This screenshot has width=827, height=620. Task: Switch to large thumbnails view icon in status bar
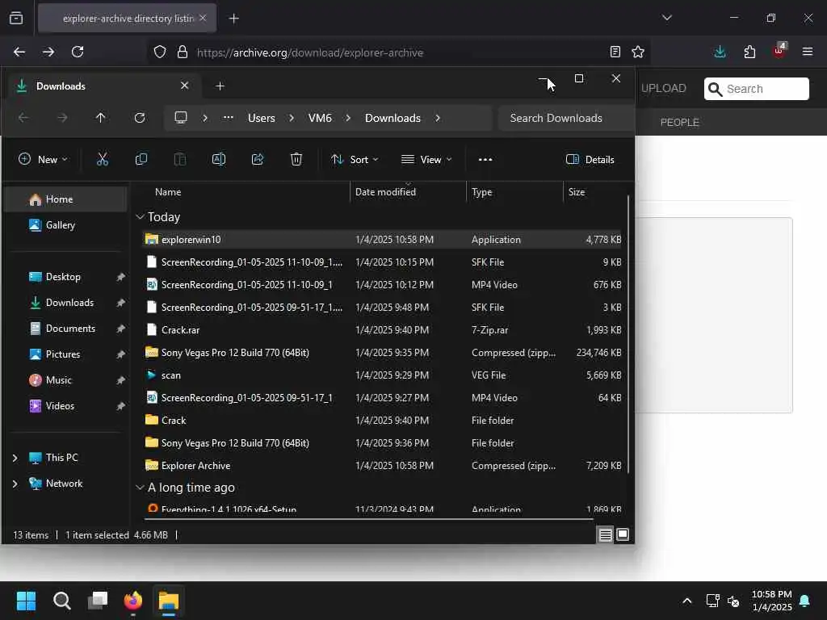pyautogui.click(x=623, y=534)
